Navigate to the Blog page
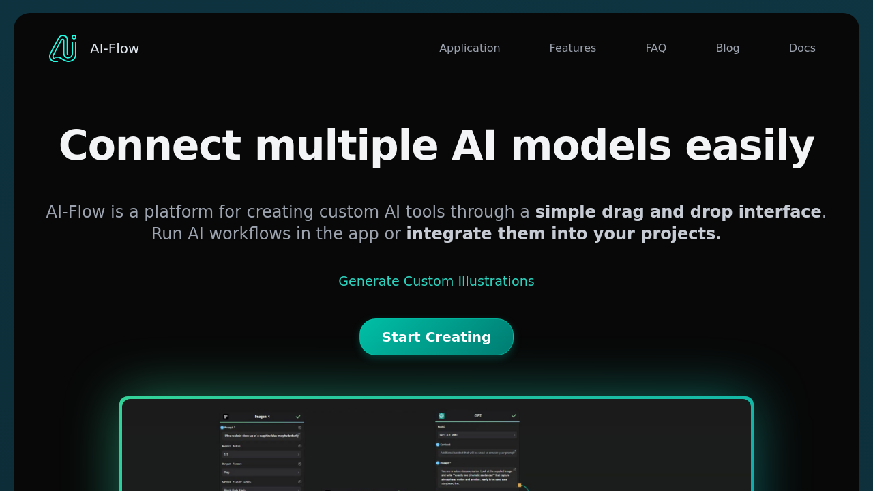873x491 pixels. click(727, 48)
